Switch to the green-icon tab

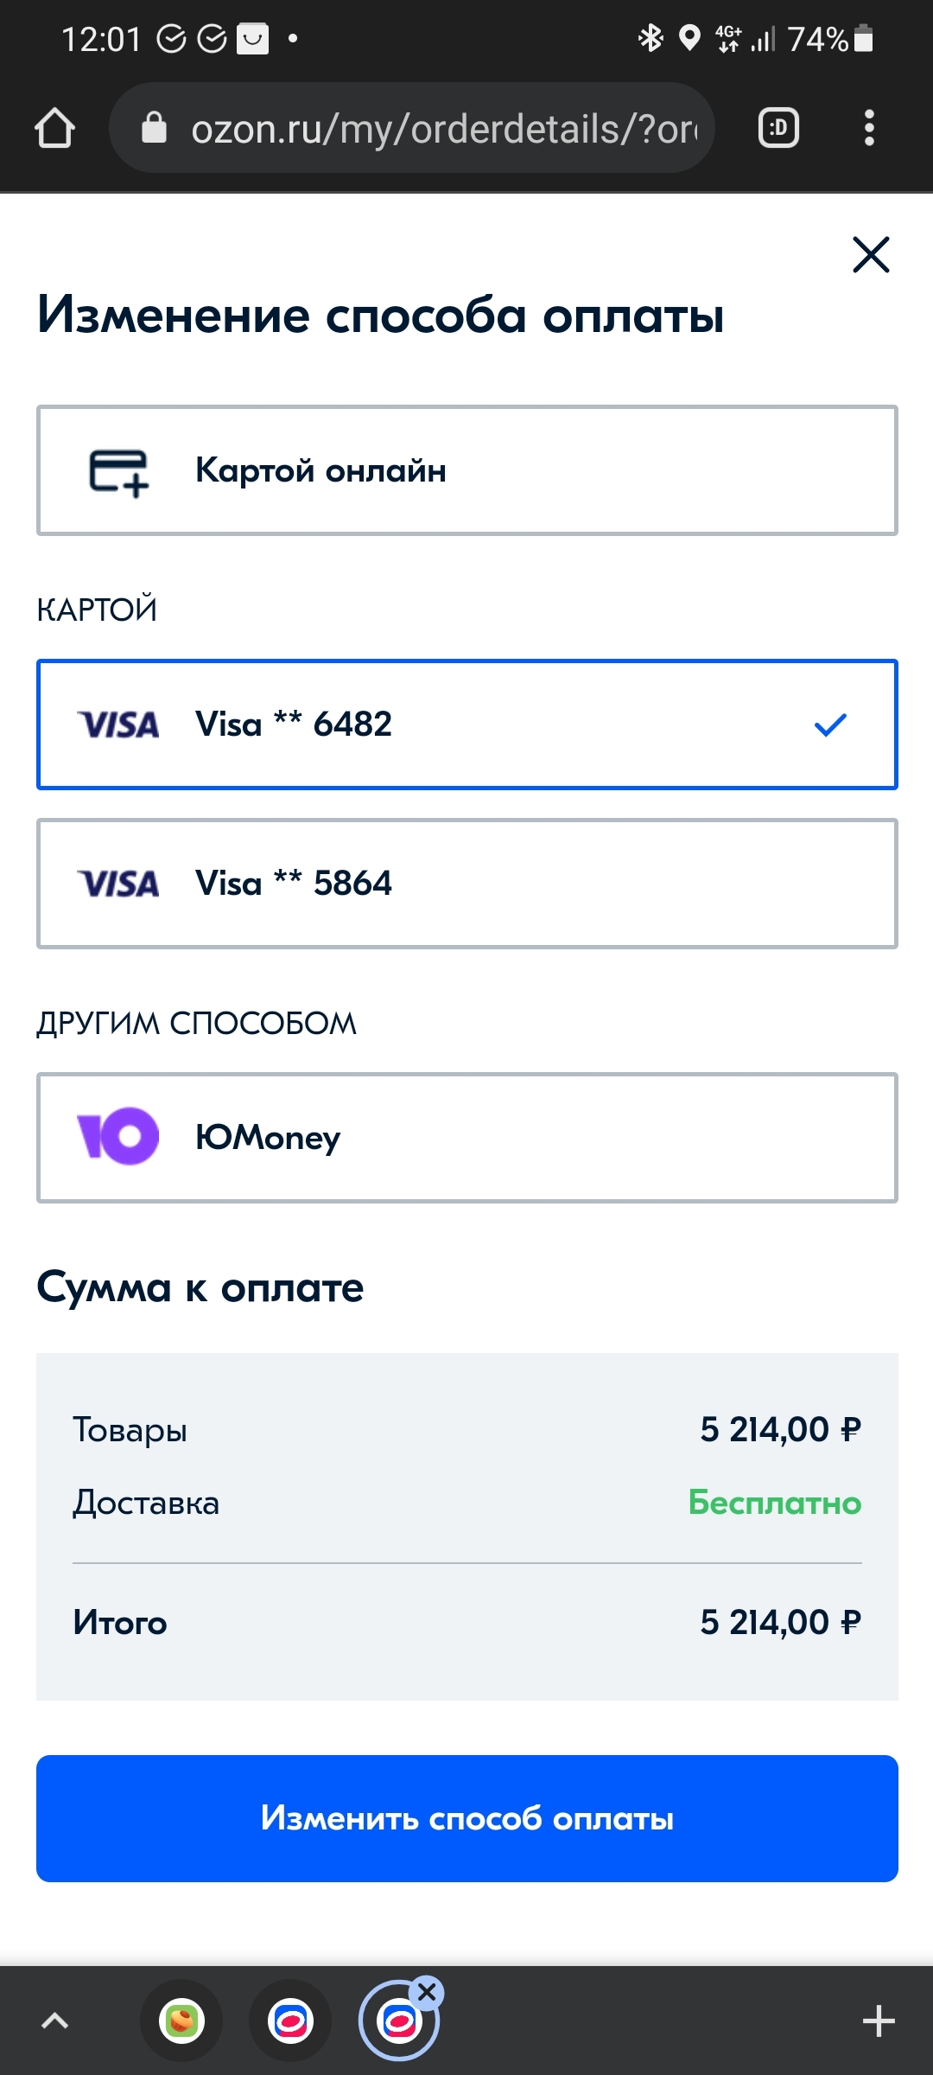click(x=181, y=2021)
